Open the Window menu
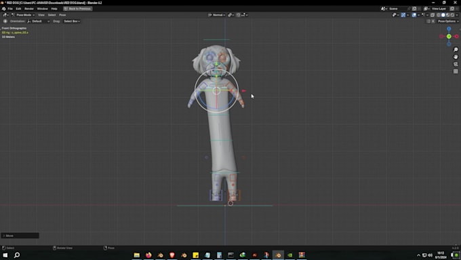 tap(42, 9)
